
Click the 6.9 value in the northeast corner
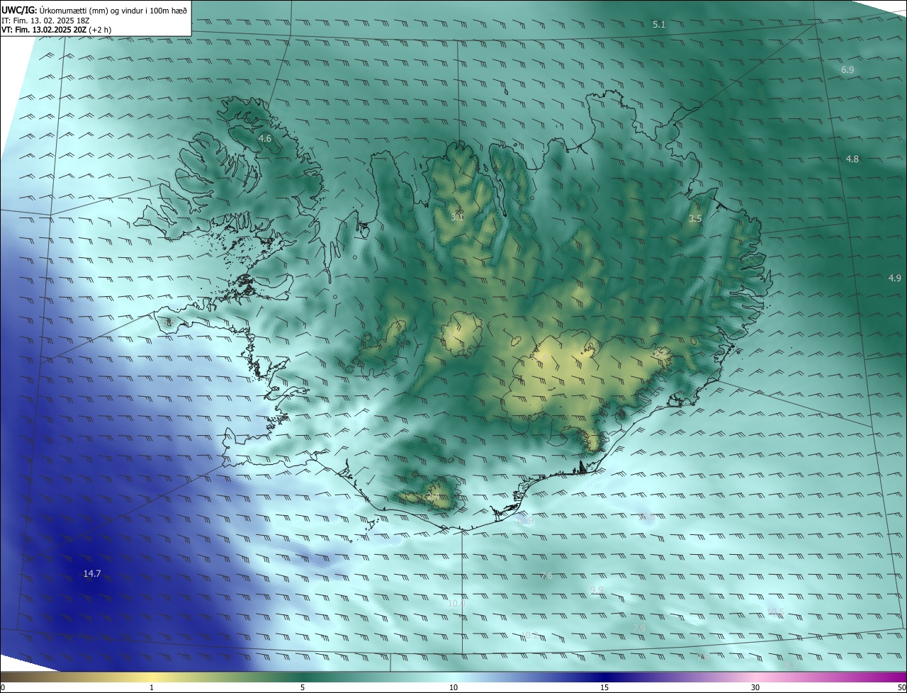click(847, 69)
